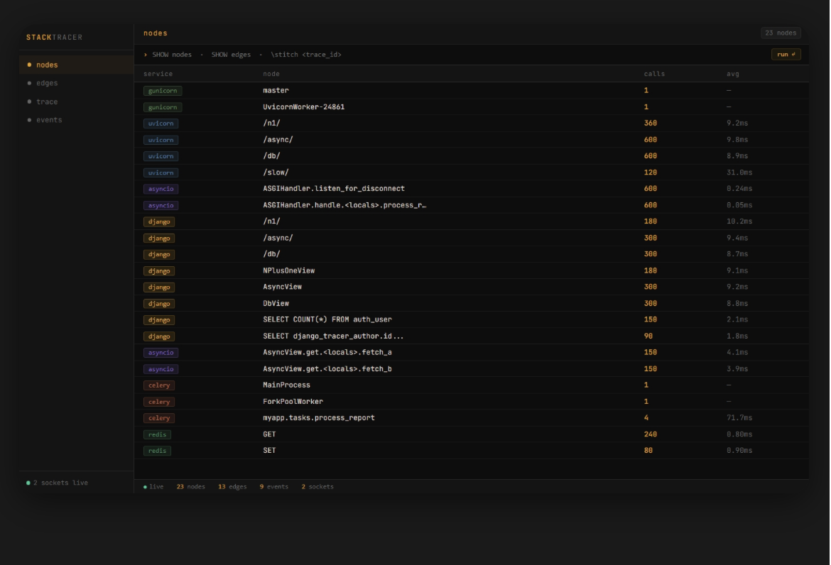Screen dimensions: 831x565
Task: Click 13 edges in status bar
Action: coord(232,487)
